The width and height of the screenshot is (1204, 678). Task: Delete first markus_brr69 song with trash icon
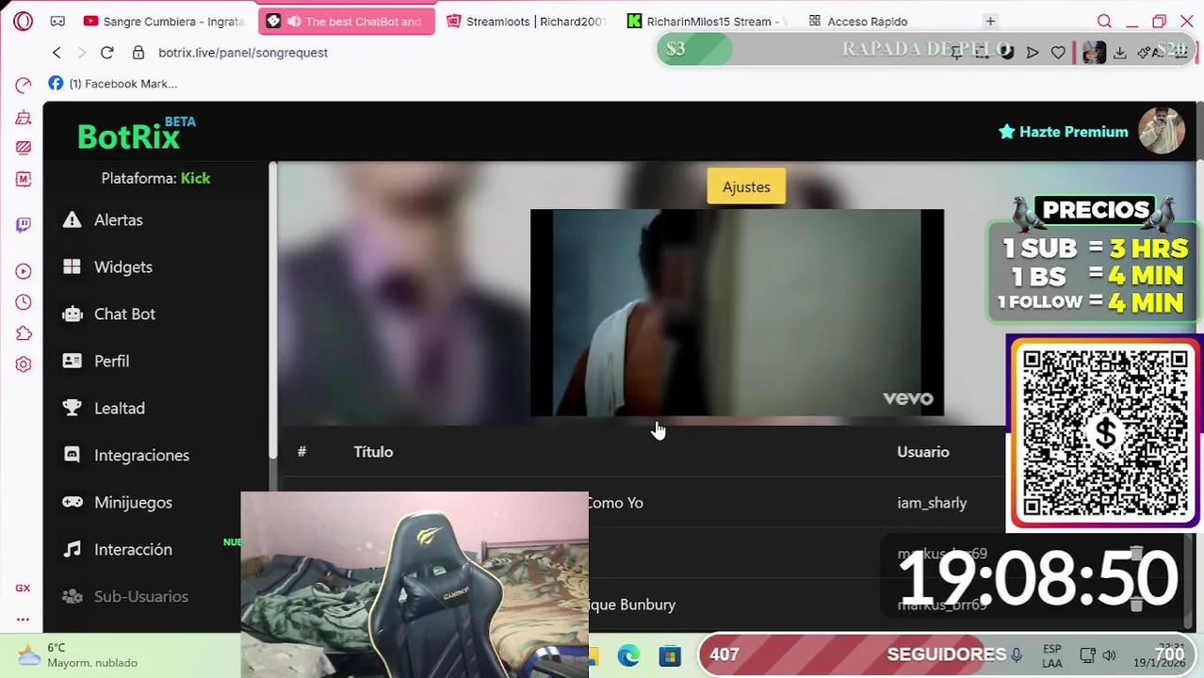point(1136,554)
